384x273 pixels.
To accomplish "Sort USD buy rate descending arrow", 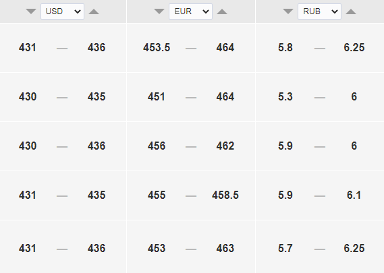I will point(31,11).
